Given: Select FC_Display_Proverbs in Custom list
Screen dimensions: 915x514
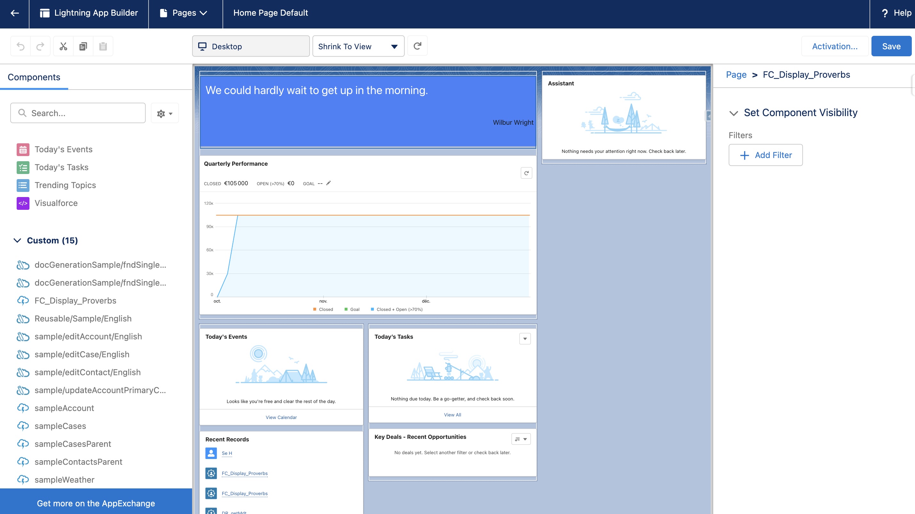Looking at the screenshot, I should (x=75, y=301).
